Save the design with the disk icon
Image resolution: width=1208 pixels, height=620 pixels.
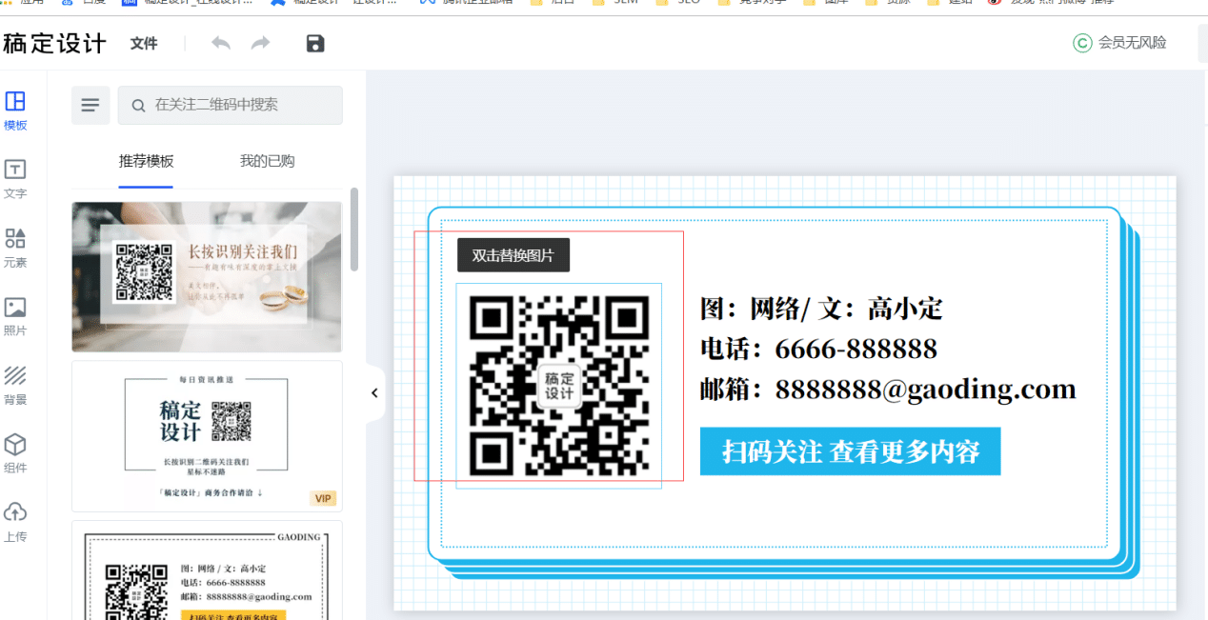tap(315, 43)
